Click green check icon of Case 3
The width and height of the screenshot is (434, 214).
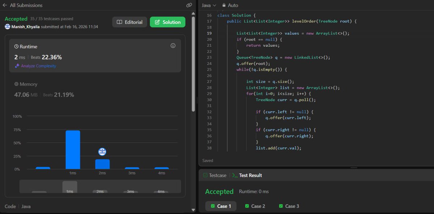(281, 206)
